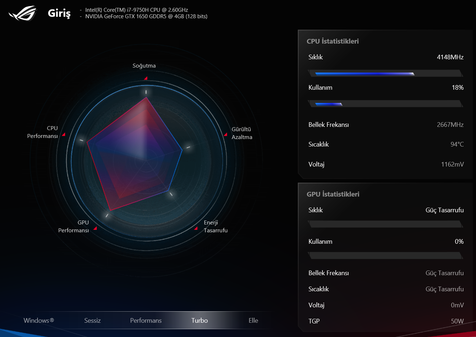Select the Sessiz mode tab
The height and width of the screenshot is (337, 476).
pos(92,321)
